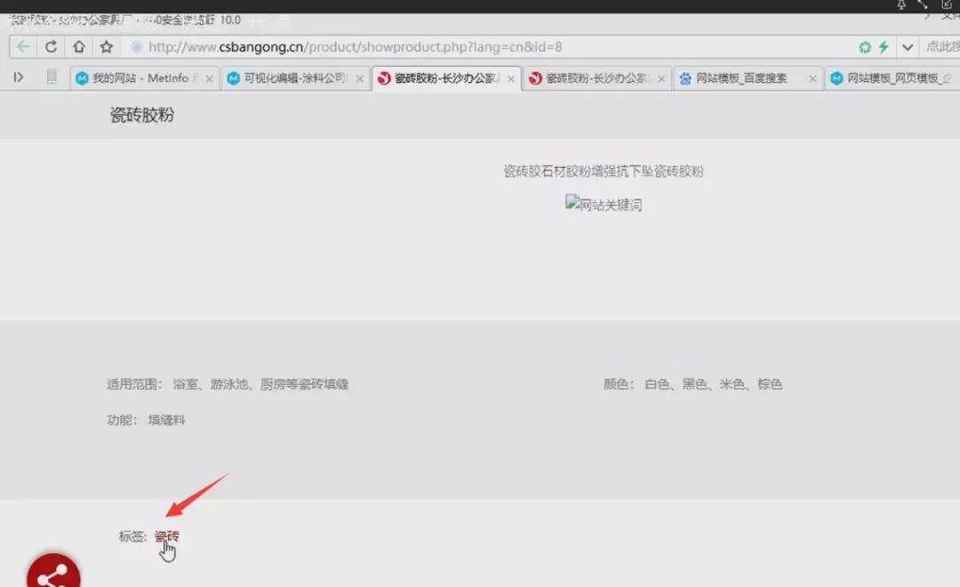Viewport: 960px width, 587px height.
Task: Click the notification bell icon in title bar
Action: [x=901, y=6]
